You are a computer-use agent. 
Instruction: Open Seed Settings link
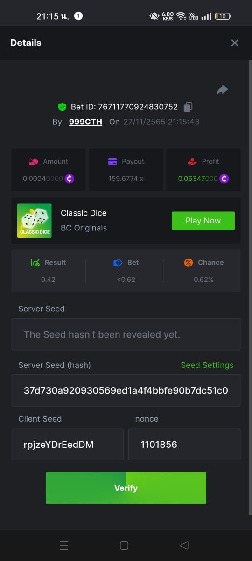pyautogui.click(x=207, y=365)
